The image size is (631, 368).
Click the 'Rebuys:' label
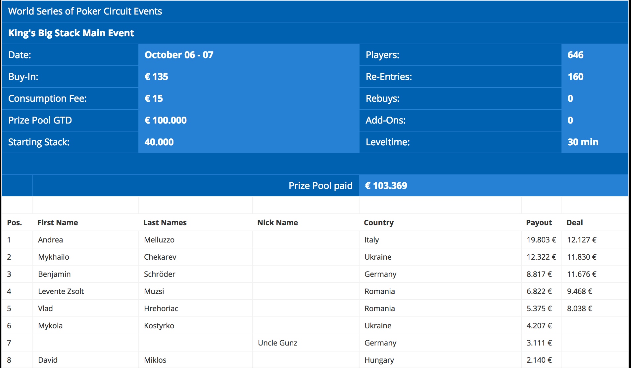(382, 98)
